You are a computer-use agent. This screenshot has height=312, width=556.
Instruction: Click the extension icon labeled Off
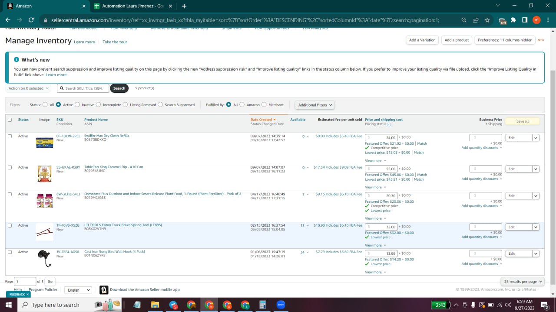point(503,20)
